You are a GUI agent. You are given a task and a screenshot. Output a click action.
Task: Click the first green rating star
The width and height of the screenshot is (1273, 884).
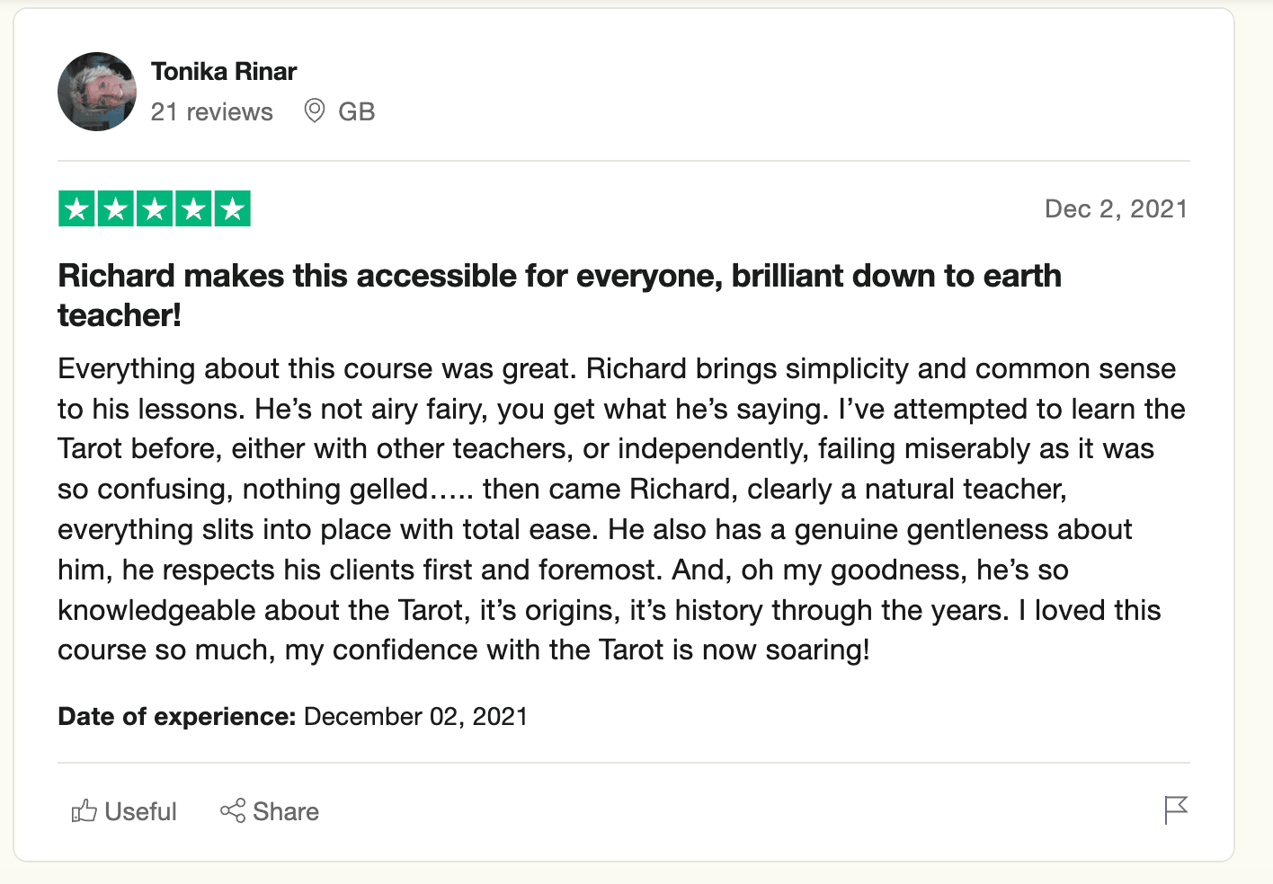[x=77, y=209]
